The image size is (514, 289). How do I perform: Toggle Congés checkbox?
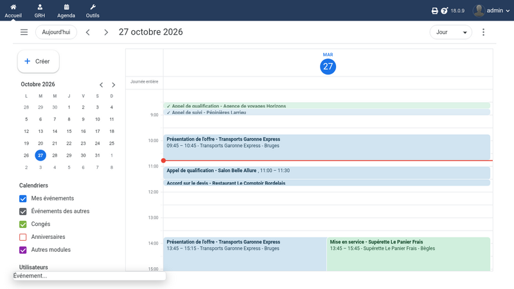23,224
